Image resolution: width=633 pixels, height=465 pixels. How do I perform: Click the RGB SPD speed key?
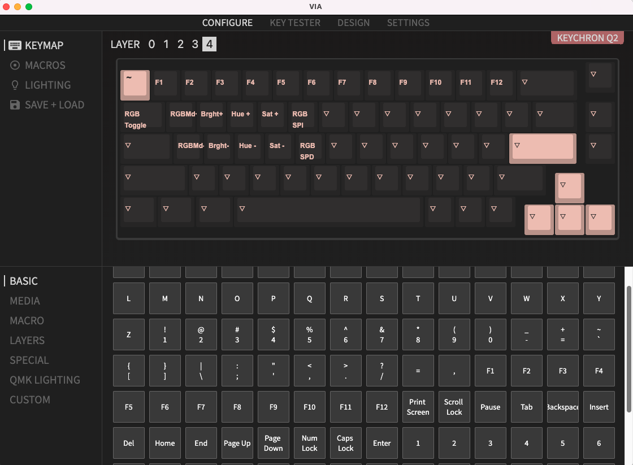pyautogui.click(x=308, y=148)
